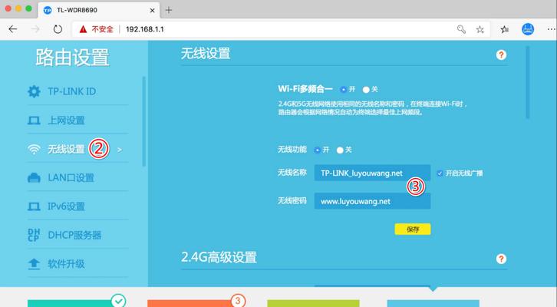The height and width of the screenshot is (307, 557).
Task: Click the 2.4G高级设置 heading
Action: tap(219, 257)
